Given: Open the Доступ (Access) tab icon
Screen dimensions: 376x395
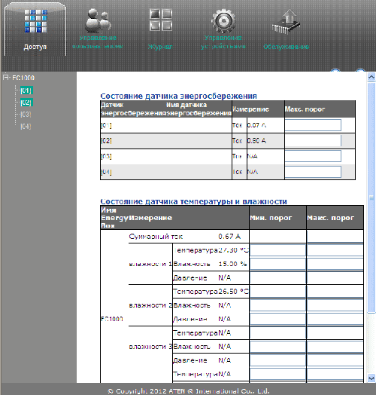Looking at the screenshot, I should tap(35, 21).
